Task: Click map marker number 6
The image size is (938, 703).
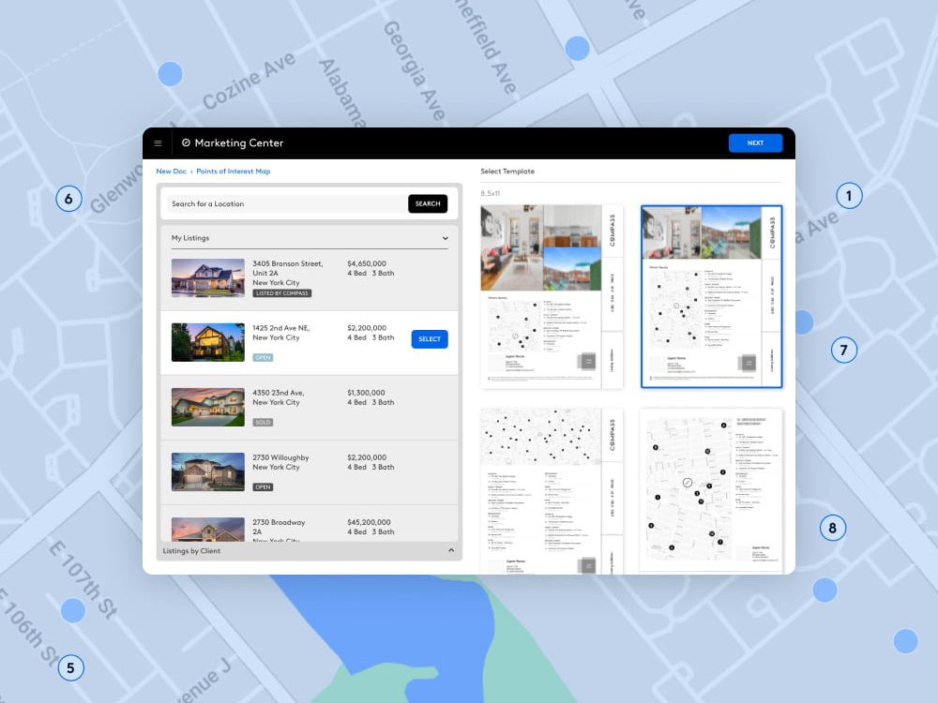Action: click(68, 199)
